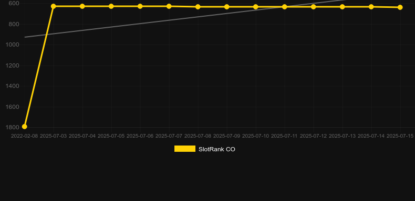Screen dimensions: 415x201
Task: Select the 2025-07-11 data point
Action: coord(285,7)
